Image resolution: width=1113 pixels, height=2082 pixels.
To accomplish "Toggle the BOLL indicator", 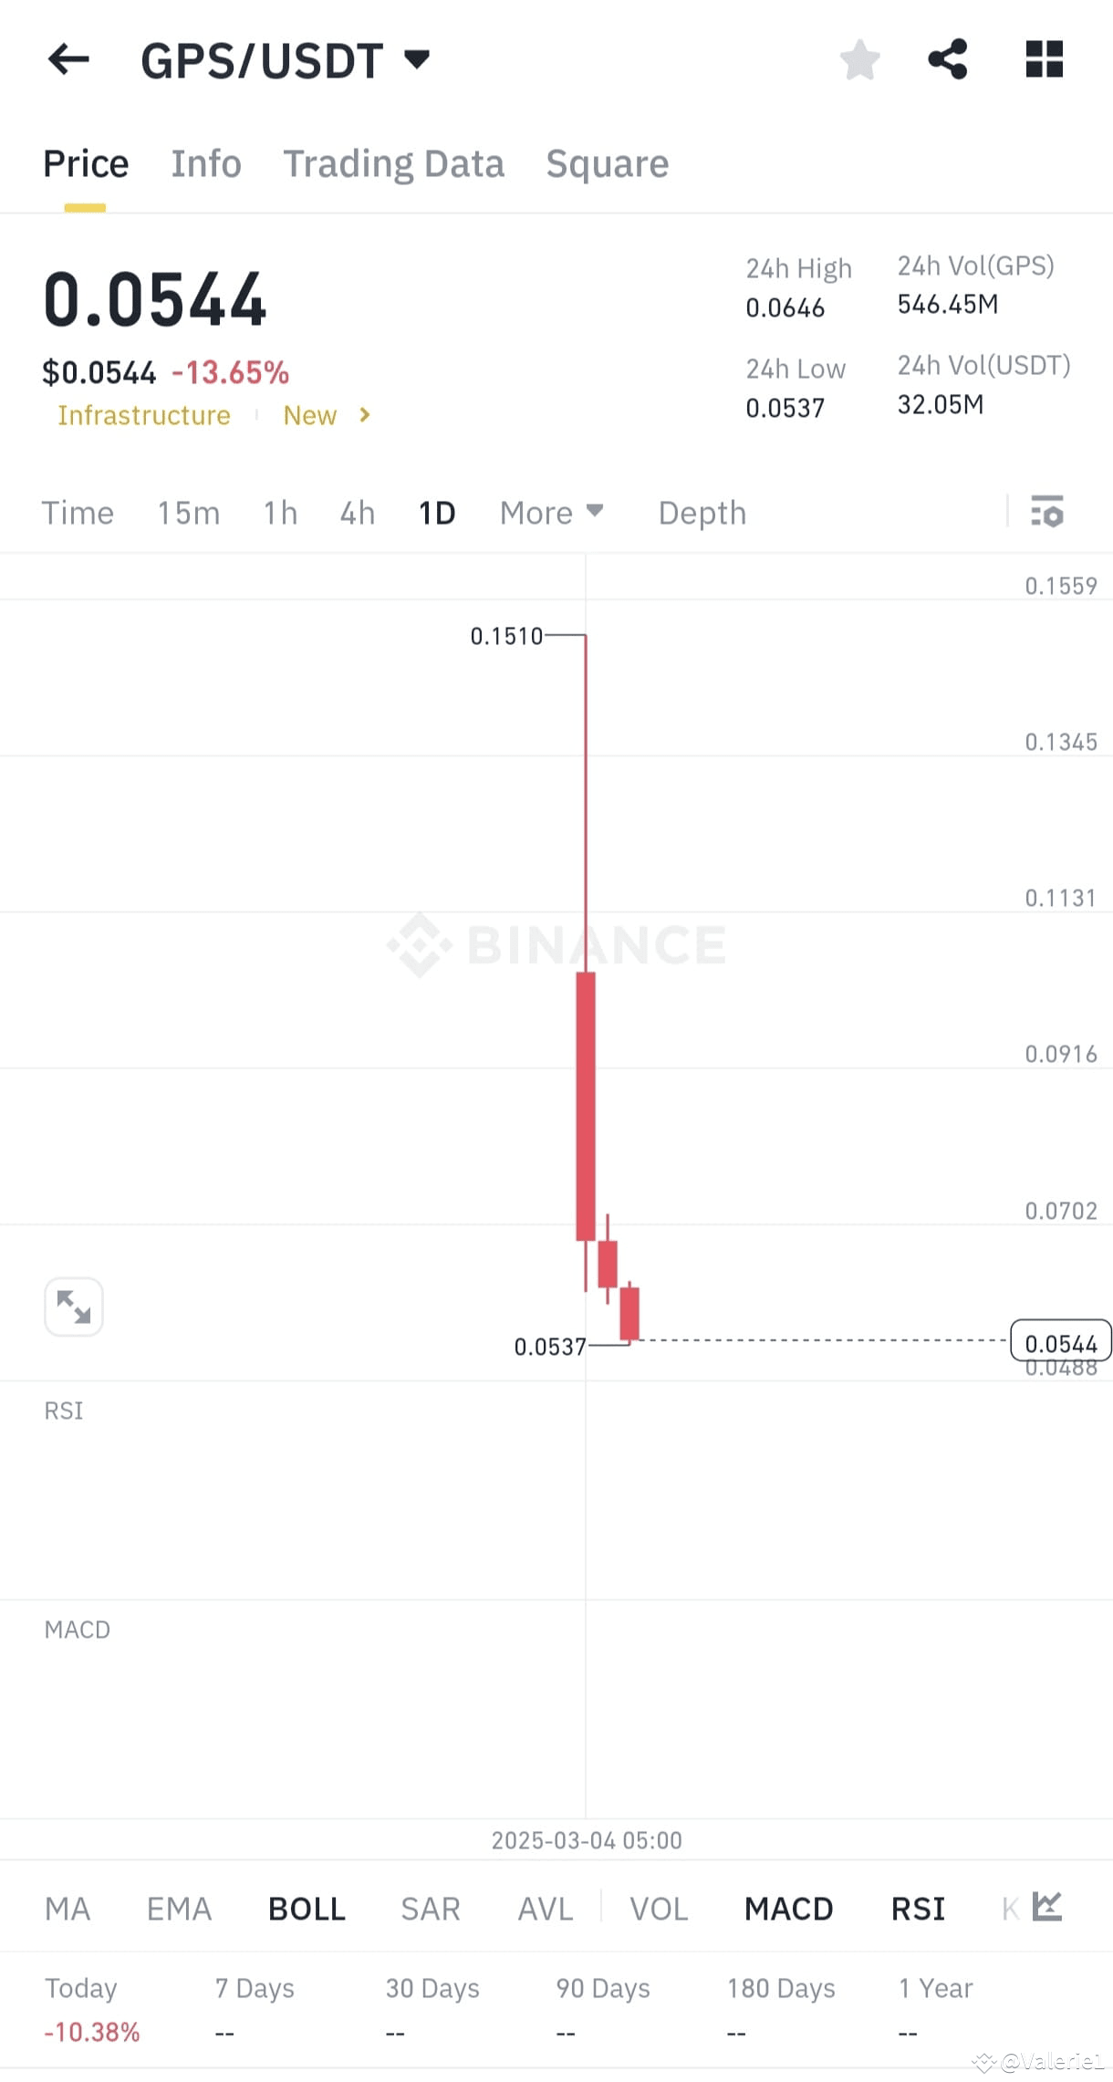I will (306, 1908).
